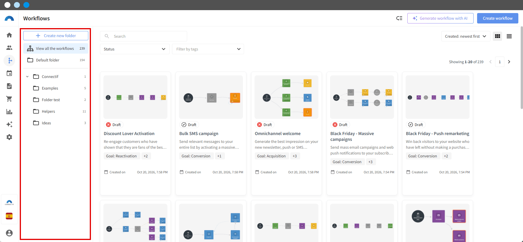Open the Created: newest first sort dropdown

[x=466, y=36]
